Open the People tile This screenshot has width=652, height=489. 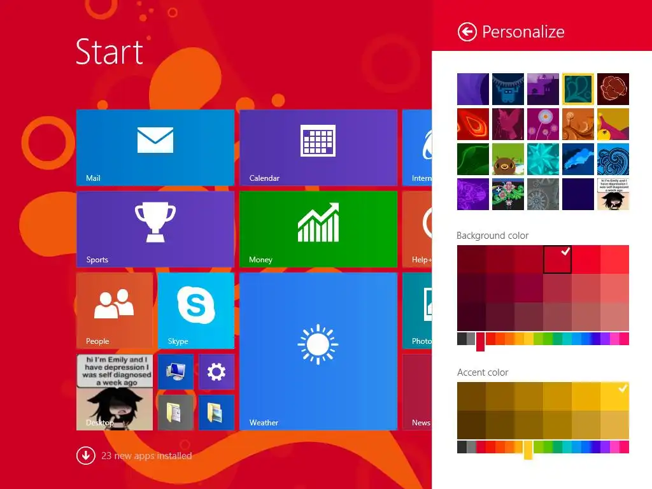[x=115, y=310]
